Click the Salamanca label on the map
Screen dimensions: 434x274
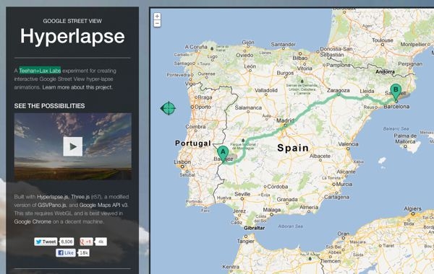[x=248, y=107]
